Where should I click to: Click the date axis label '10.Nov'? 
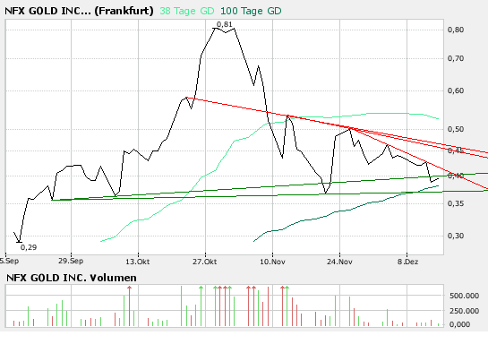tap(272, 262)
